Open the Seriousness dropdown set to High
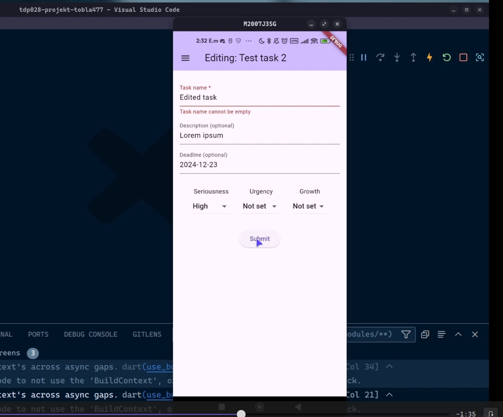The height and width of the screenshot is (417, 503). coord(211,206)
